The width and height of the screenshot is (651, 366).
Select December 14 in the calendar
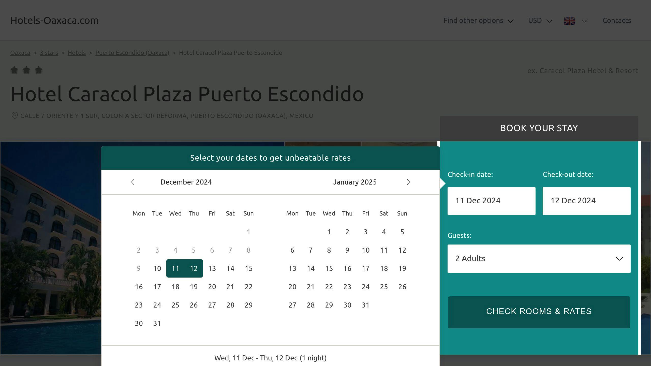[230, 268]
